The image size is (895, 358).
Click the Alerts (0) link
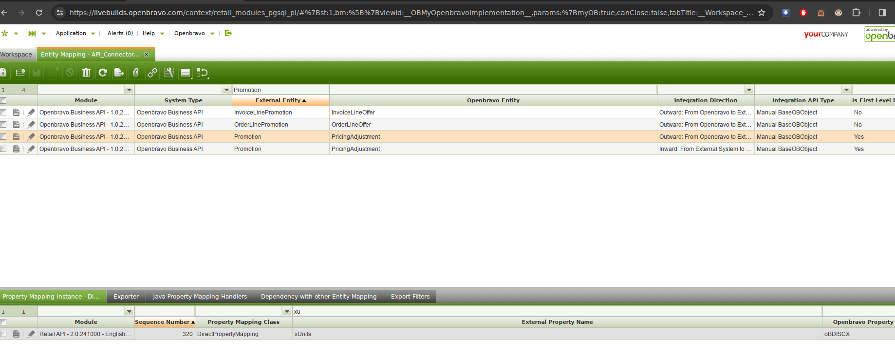tap(120, 33)
